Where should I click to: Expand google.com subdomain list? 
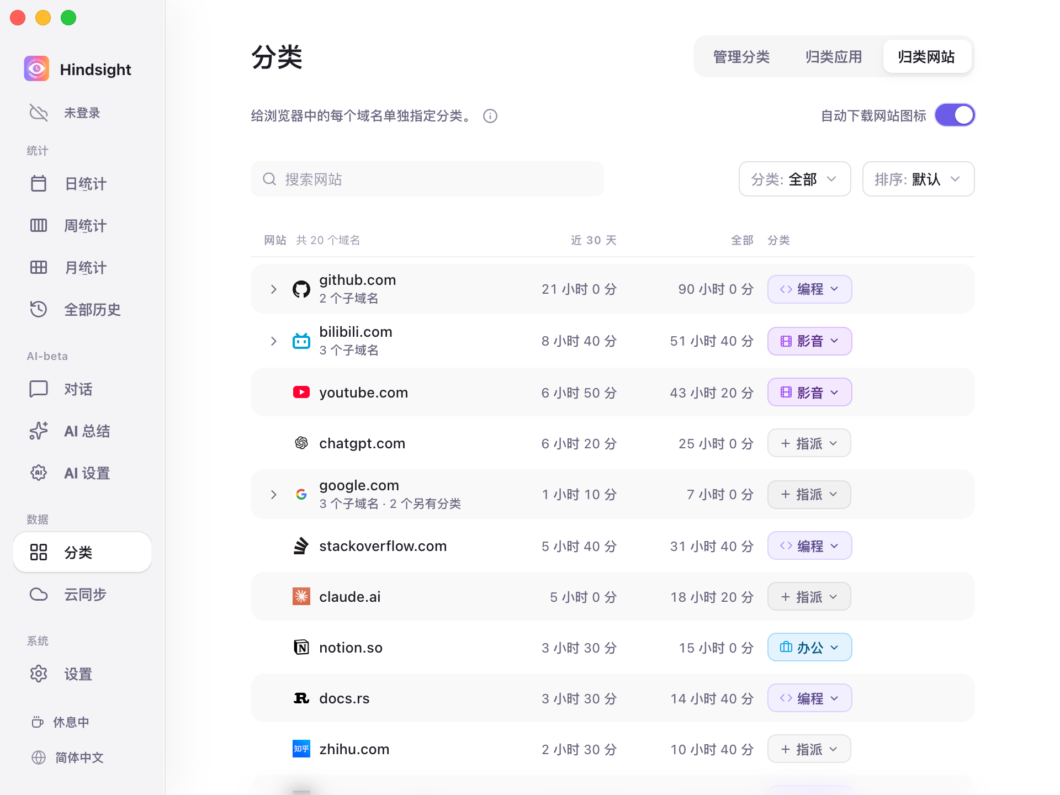[274, 495]
